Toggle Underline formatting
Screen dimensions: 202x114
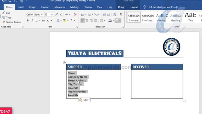pyautogui.click(x=37, y=20)
